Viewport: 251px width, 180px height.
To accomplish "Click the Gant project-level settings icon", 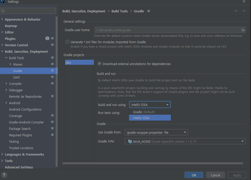I will (52, 77).
